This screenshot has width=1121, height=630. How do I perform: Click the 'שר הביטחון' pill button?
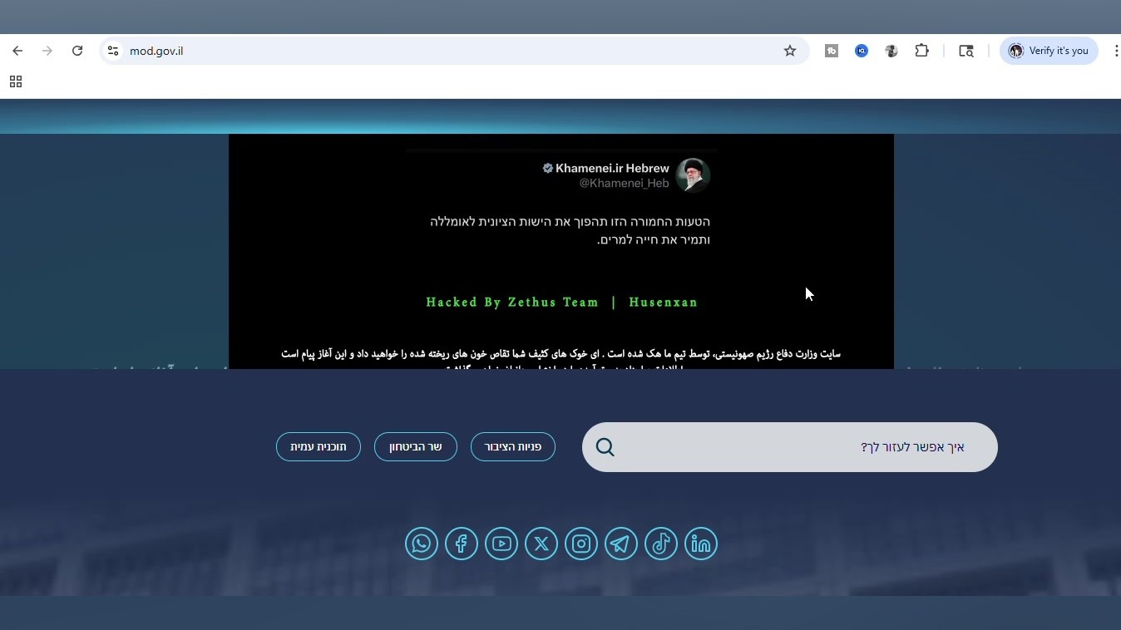tap(416, 447)
